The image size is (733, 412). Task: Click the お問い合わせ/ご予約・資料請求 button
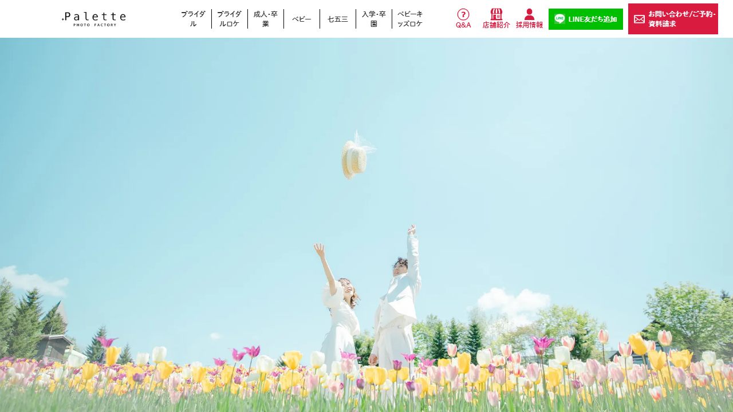(x=673, y=19)
